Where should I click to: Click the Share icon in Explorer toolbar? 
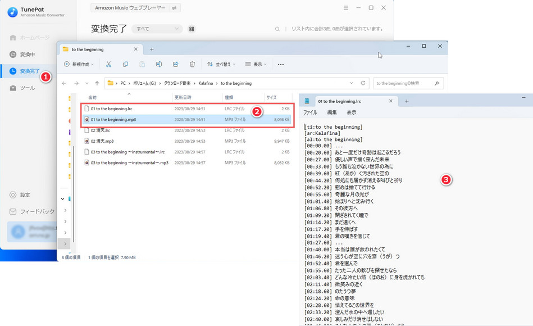click(x=175, y=64)
